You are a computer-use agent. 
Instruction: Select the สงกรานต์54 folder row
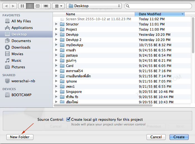coord(122,71)
